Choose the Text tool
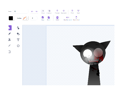Image resolution: width=121 pixels, height=90 pixels. coord(18,40)
